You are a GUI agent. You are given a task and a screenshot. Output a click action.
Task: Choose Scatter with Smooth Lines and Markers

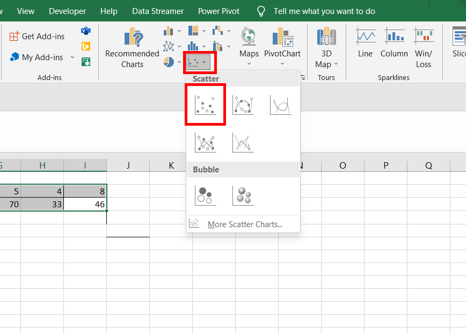pyautogui.click(x=243, y=105)
